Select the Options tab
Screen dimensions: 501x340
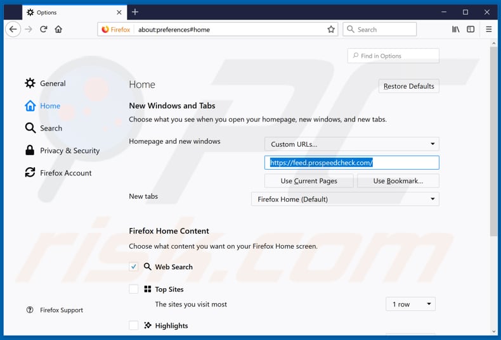[x=74, y=13]
